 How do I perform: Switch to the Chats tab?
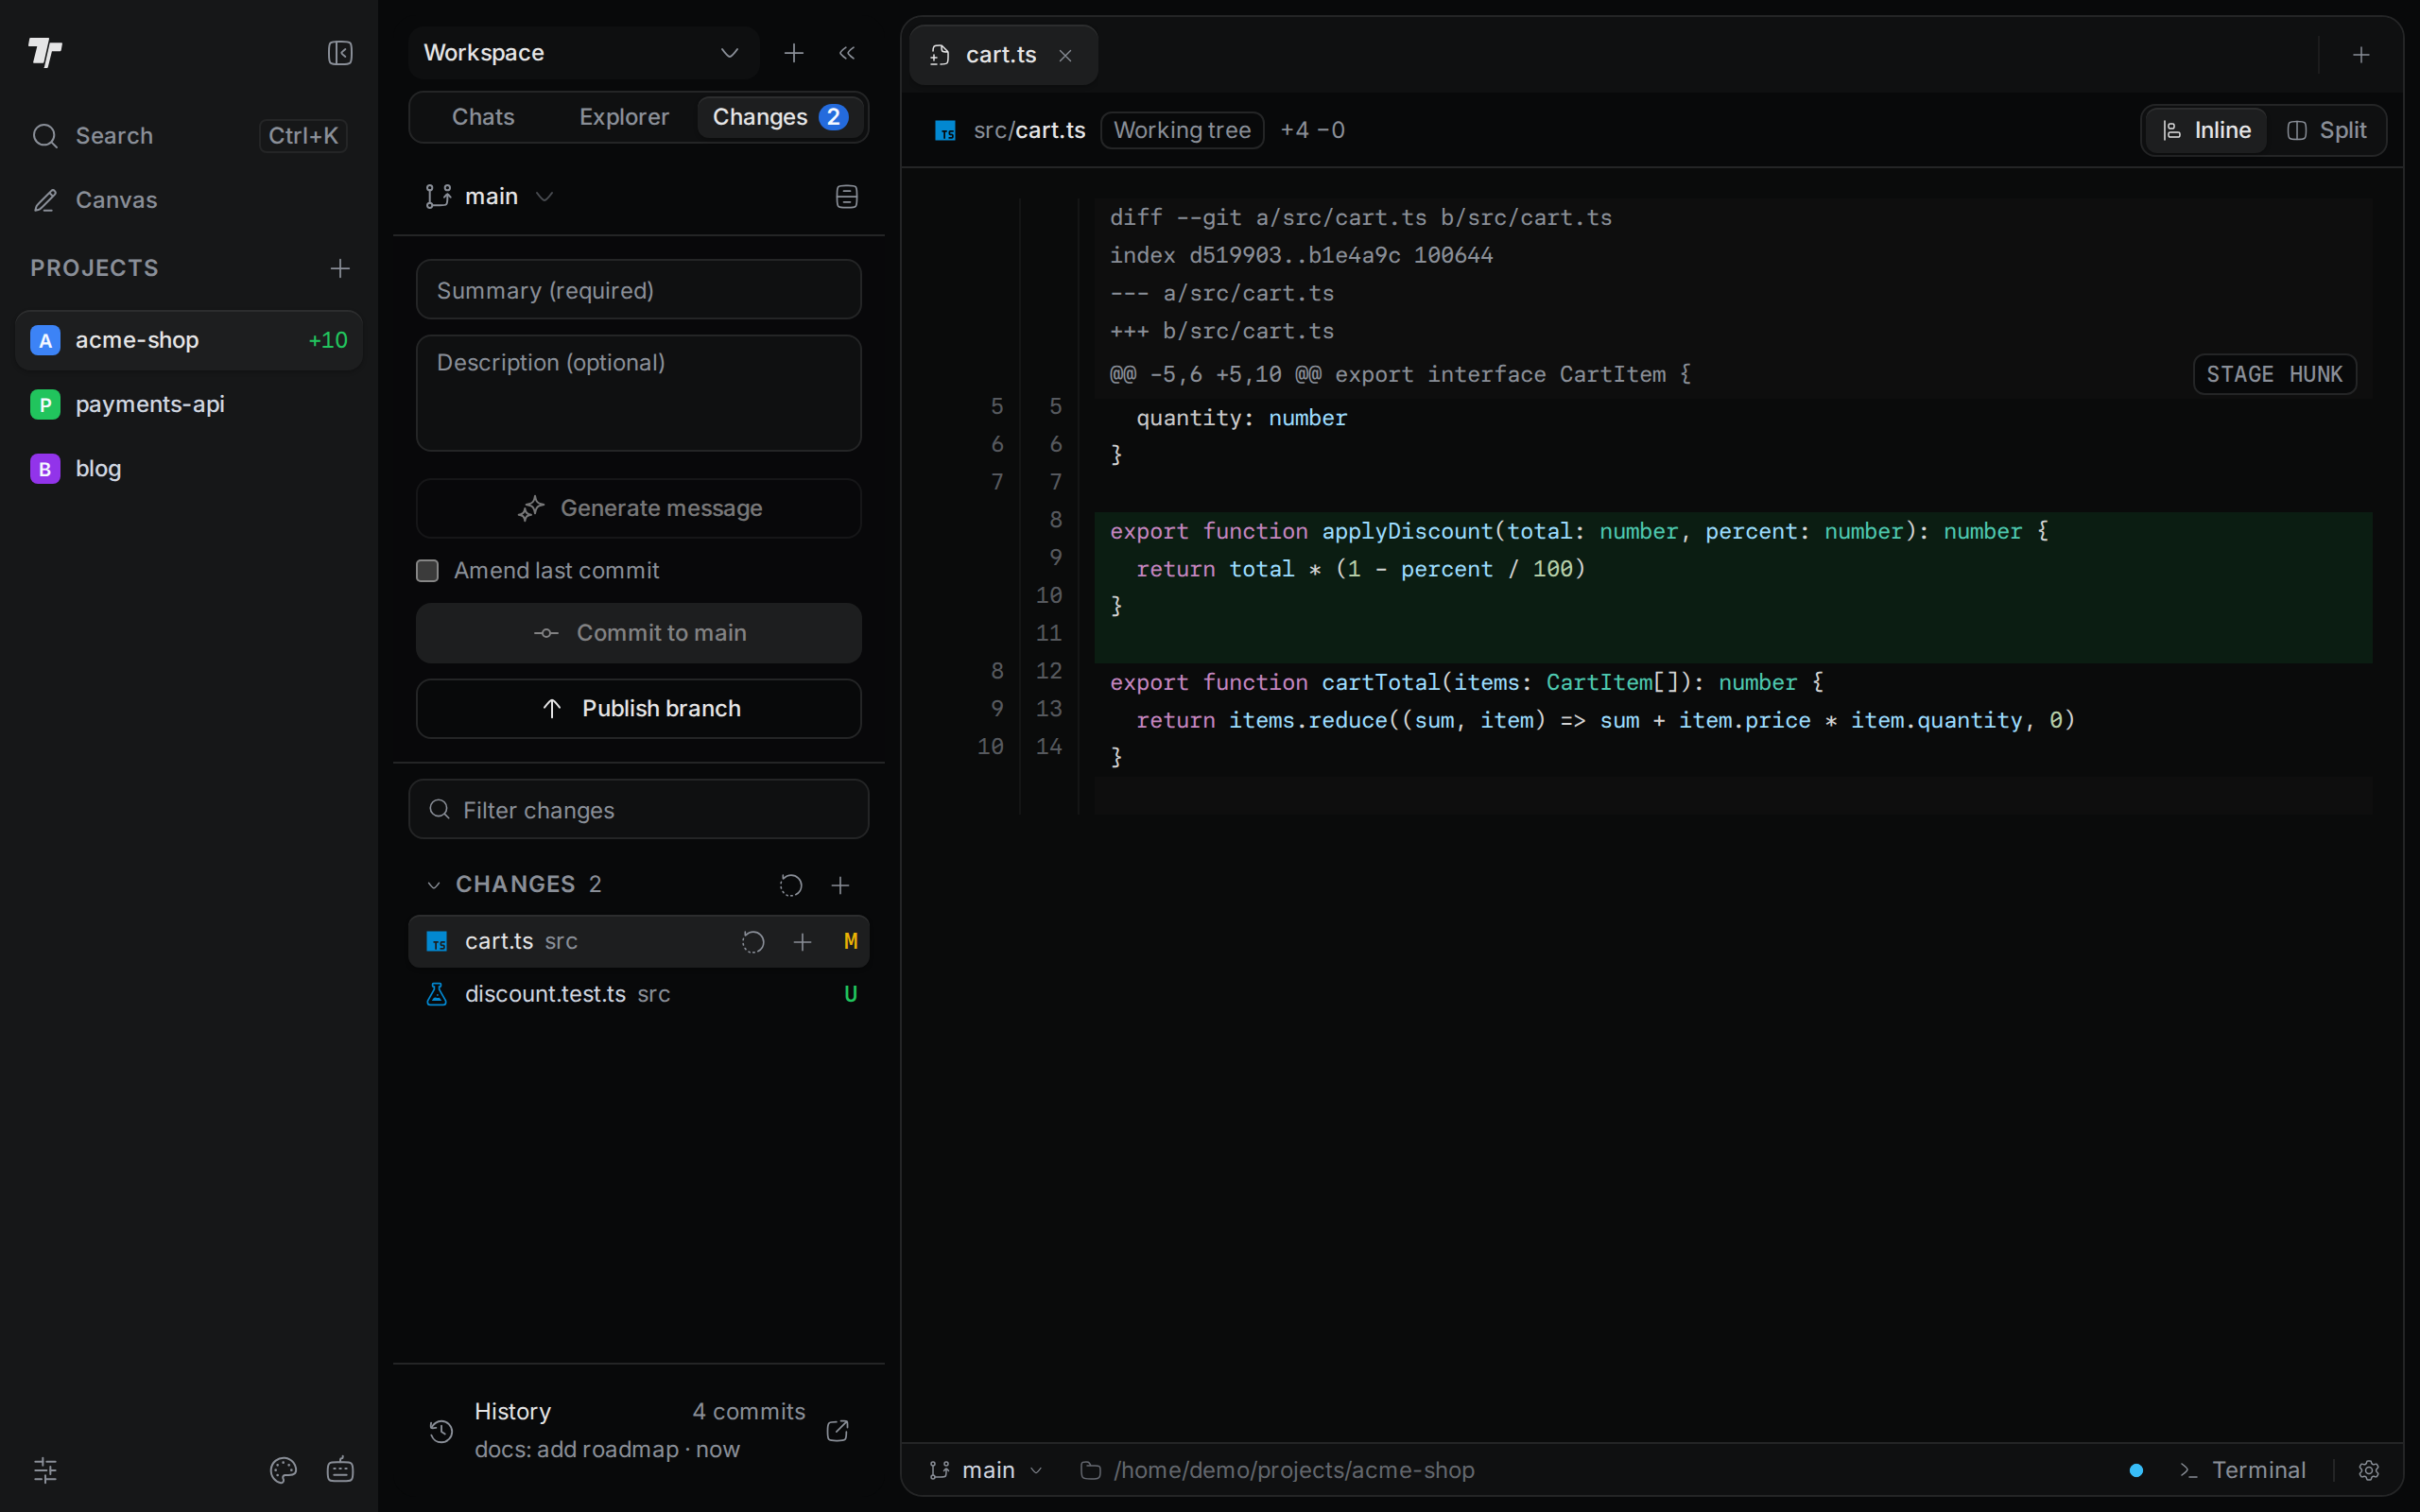(483, 117)
